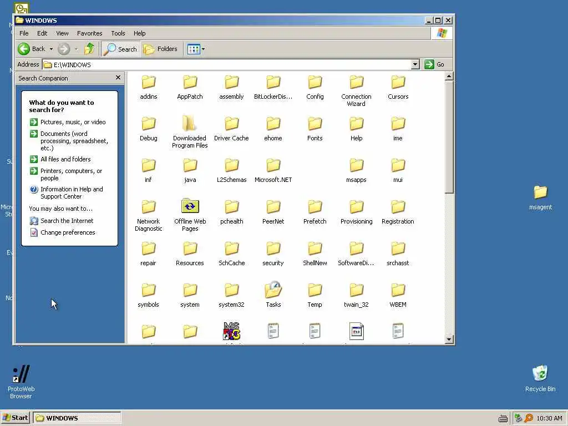Click the magnifier tray icon near clock
Screen dimensions: 568x426
coord(529,418)
